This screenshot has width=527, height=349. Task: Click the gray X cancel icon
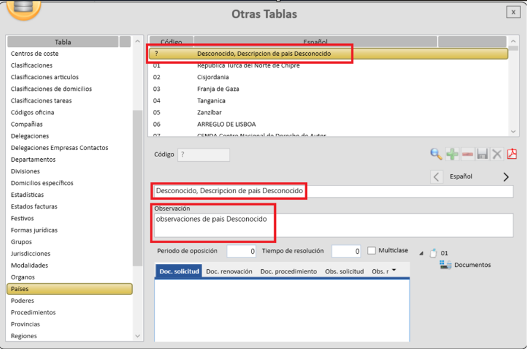coord(497,155)
